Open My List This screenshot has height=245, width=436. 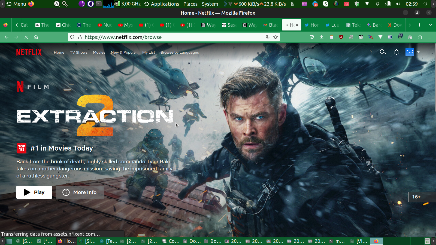149,53
